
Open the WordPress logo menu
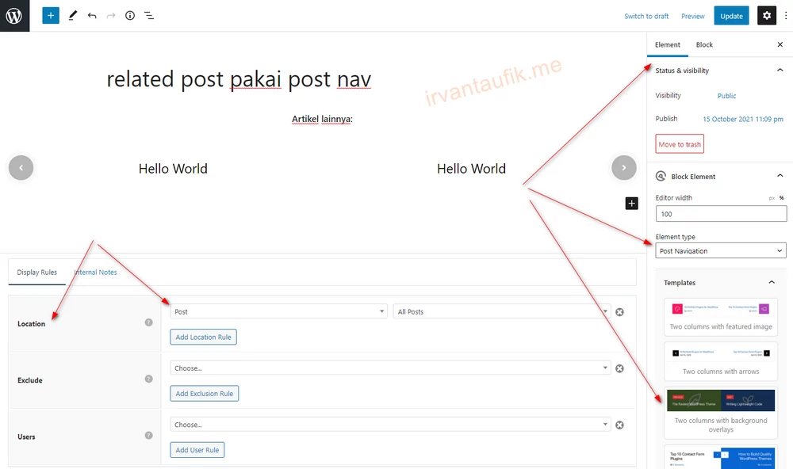(x=14, y=16)
